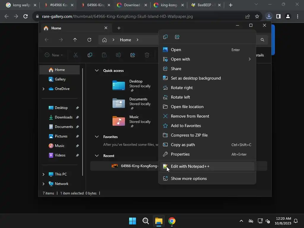304x228 pixels.
Task: Click Explorer's Refresh icon
Action: pos(89,40)
